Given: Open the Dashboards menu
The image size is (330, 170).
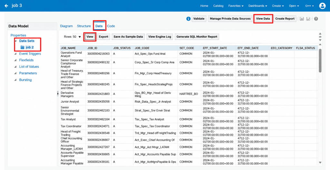Looking at the screenshot, I should 258,6.
